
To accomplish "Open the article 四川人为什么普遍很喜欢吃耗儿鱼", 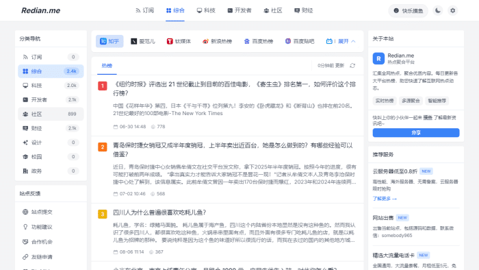I will click(159, 212).
